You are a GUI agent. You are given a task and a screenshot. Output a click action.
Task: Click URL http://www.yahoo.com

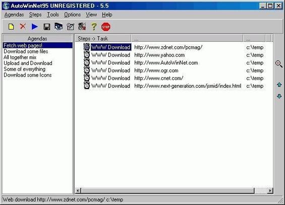tap(159, 55)
